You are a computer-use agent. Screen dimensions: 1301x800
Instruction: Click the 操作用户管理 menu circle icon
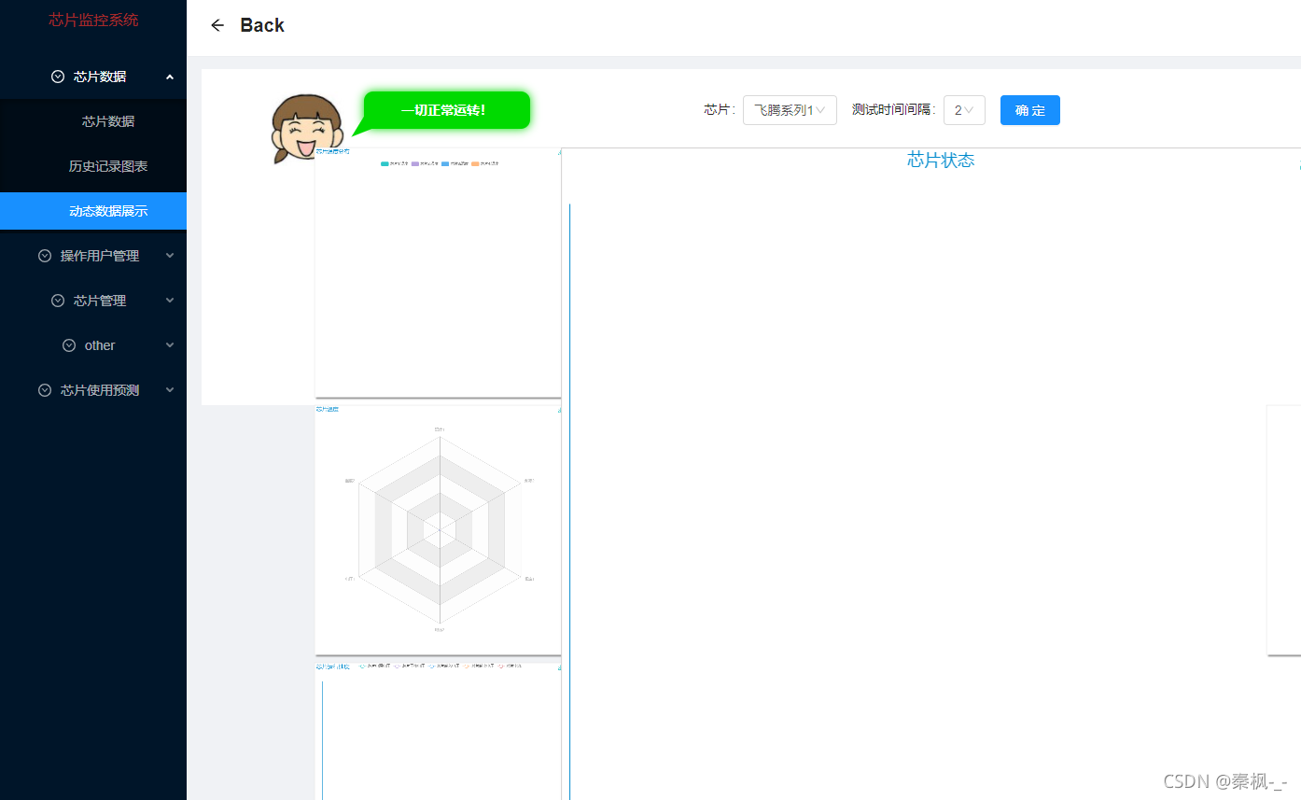click(x=45, y=256)
